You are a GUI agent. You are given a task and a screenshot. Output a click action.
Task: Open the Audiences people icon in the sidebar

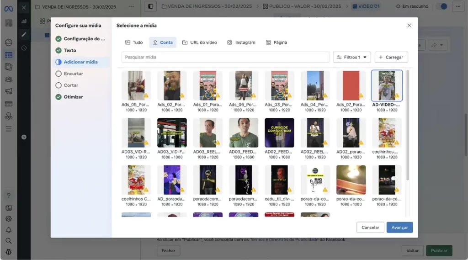coord(8,79)
